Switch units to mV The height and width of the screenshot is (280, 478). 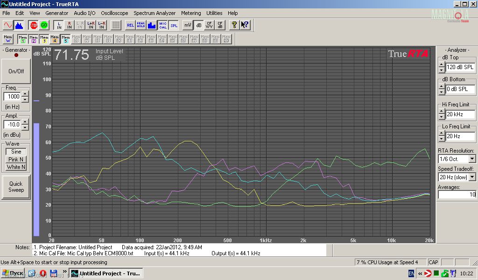coord(188,25)
